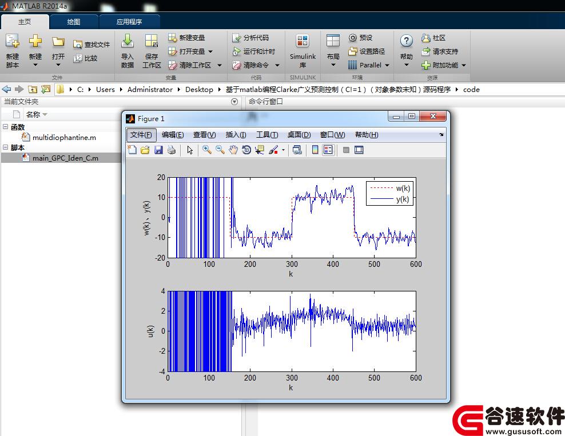
Task: Click back arrow in address bar
Action: point(6,89)
